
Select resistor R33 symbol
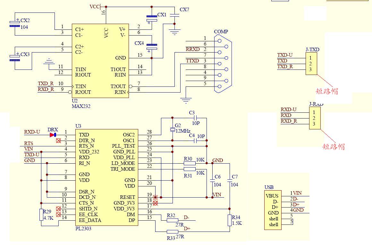coord(173,232)
